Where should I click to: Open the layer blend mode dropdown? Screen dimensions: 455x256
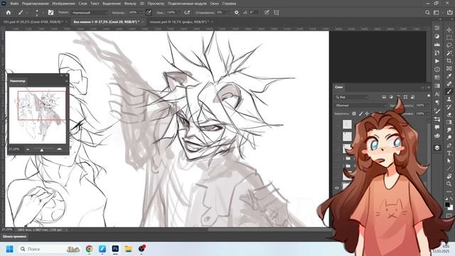(x=361, y=105)
